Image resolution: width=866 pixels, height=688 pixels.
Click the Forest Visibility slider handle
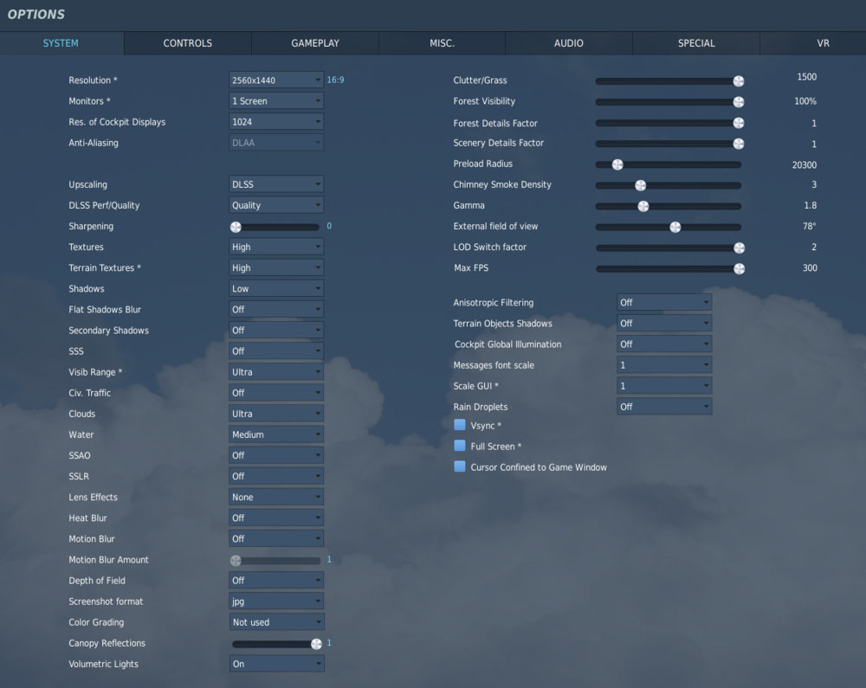point(739,102)
